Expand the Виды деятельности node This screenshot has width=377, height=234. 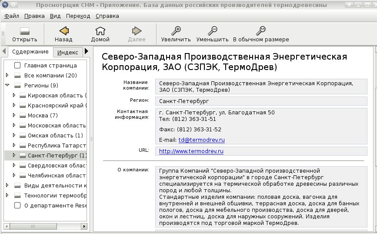point(7,185)
